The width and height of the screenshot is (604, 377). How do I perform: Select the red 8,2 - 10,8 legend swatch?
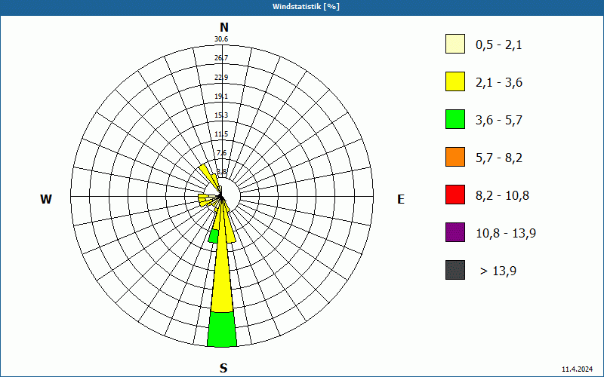[x=455, y=195]
